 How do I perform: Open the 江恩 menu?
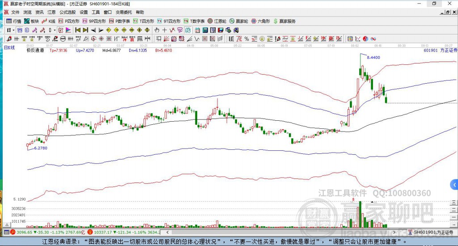tap(51, 12)
